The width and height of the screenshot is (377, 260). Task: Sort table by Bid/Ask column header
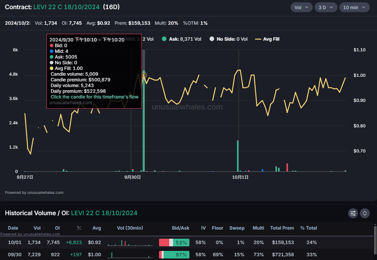(180, 228)
